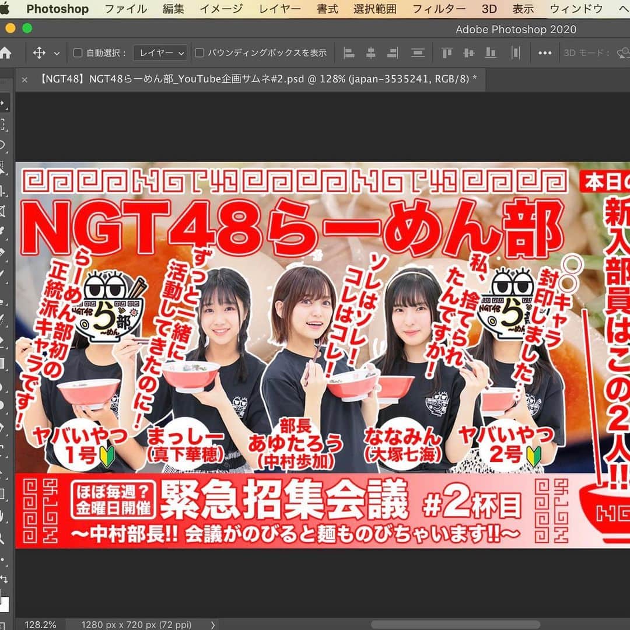The image size is (630, 630).
Task: Open the Apple menu
Action: pyautogui.click(x=5, y=8)
